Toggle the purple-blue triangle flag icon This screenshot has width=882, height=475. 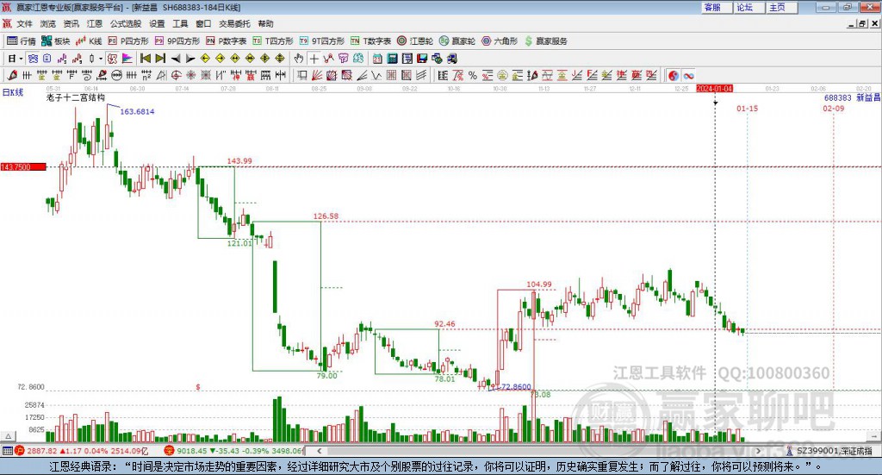click(x=127, y=59)
